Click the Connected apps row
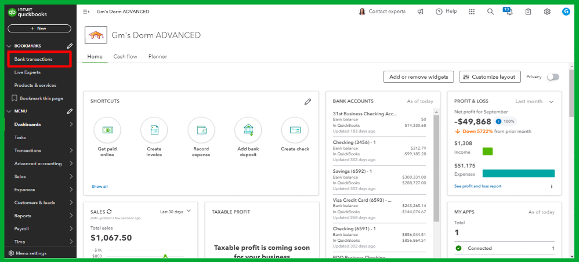 (504, 248)
